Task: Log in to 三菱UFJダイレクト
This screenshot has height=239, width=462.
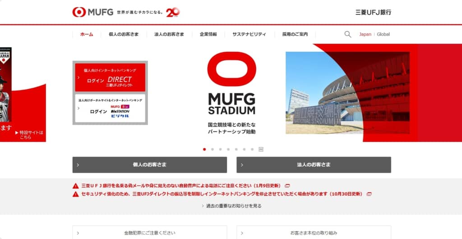Action: (x=110, y=78)
